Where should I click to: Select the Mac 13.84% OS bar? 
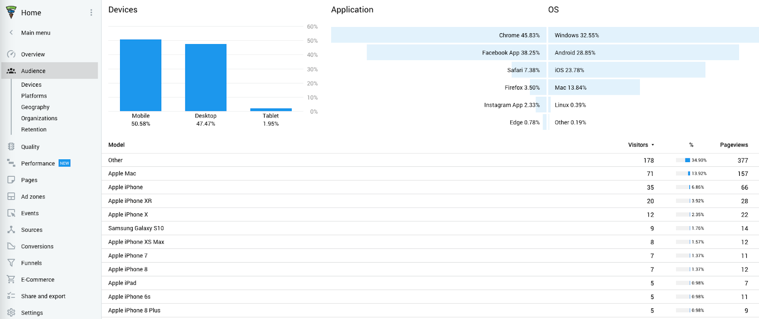(x=594, y=88)
